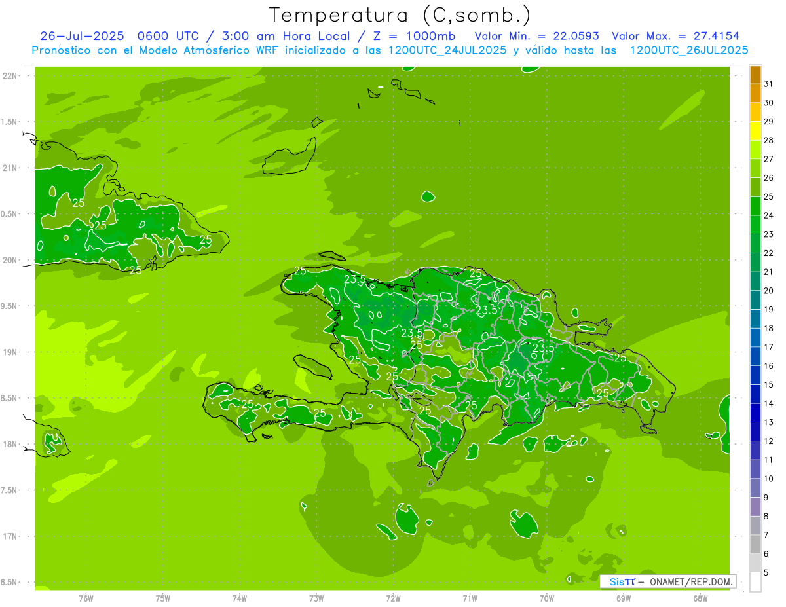Viewport: 786px width, 607px height.
Task: Click the "21N" latitude axis label
Action: point(10,168)
